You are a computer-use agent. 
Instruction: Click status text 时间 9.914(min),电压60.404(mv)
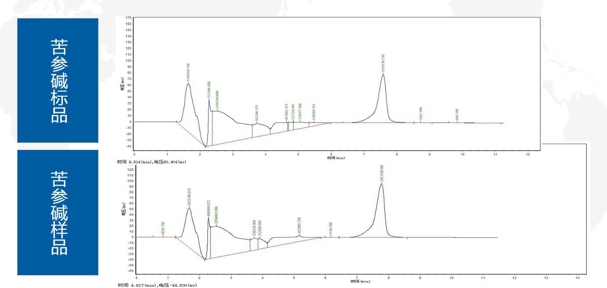(x=152, y=162)
